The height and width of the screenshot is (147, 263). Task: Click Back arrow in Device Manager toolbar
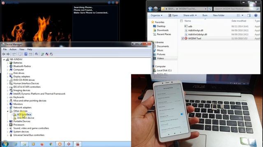click(4, 54)
